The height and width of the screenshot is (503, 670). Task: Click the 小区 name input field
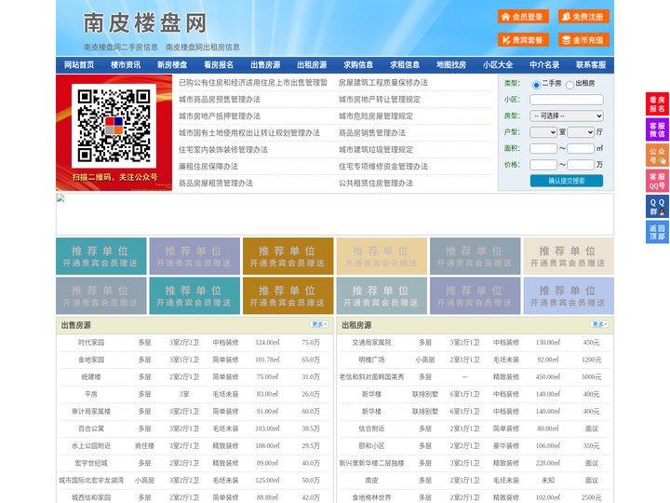pyautogui.click(x=567, y=100)
